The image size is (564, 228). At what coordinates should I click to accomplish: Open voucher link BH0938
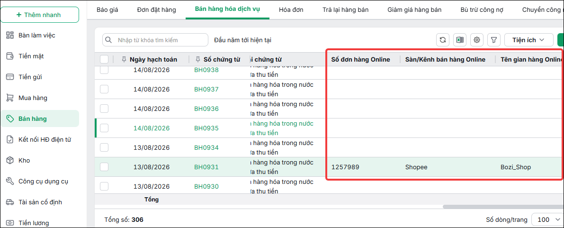coord(206,70)
